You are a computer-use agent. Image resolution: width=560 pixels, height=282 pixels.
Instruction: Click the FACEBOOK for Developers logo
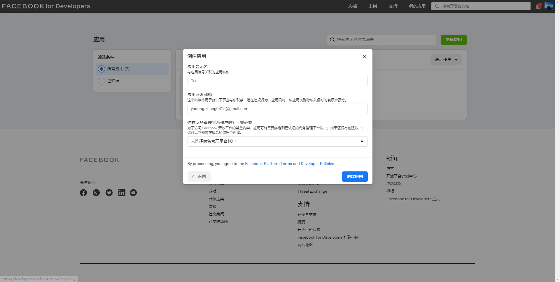46,6
